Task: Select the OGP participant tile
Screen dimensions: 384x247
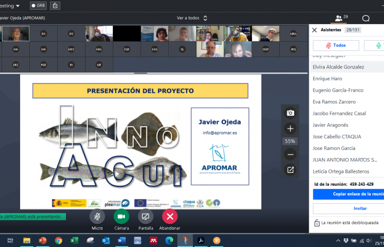Action: [x=266, y=49]
